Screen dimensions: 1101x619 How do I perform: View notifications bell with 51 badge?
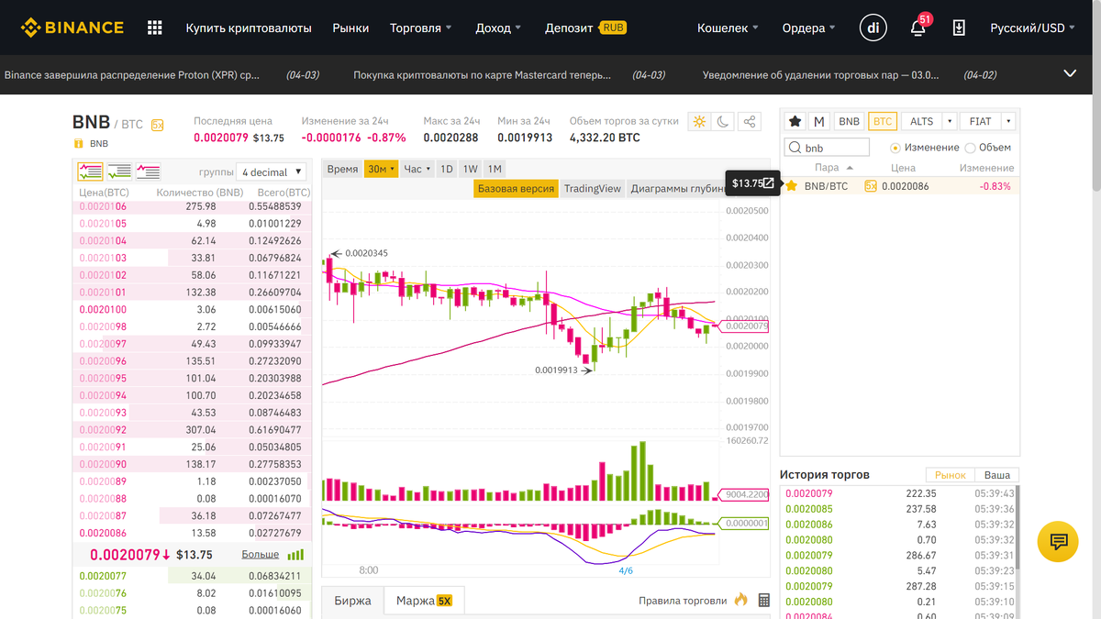pos(917,27)
